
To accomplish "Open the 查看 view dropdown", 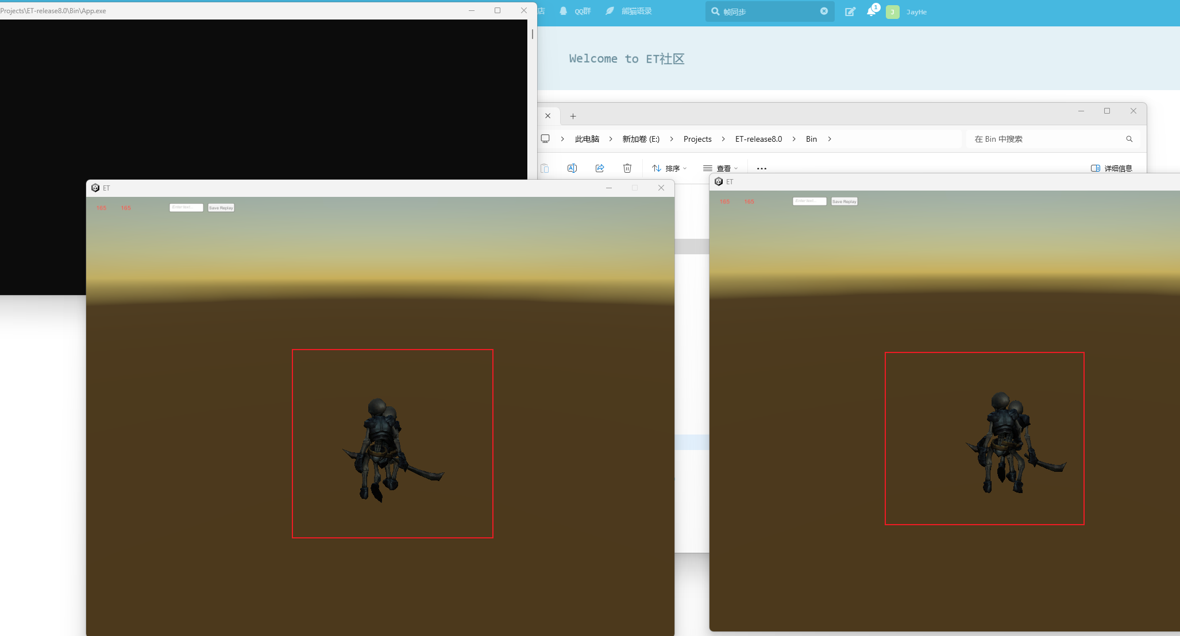I will [x=720, y=168].
